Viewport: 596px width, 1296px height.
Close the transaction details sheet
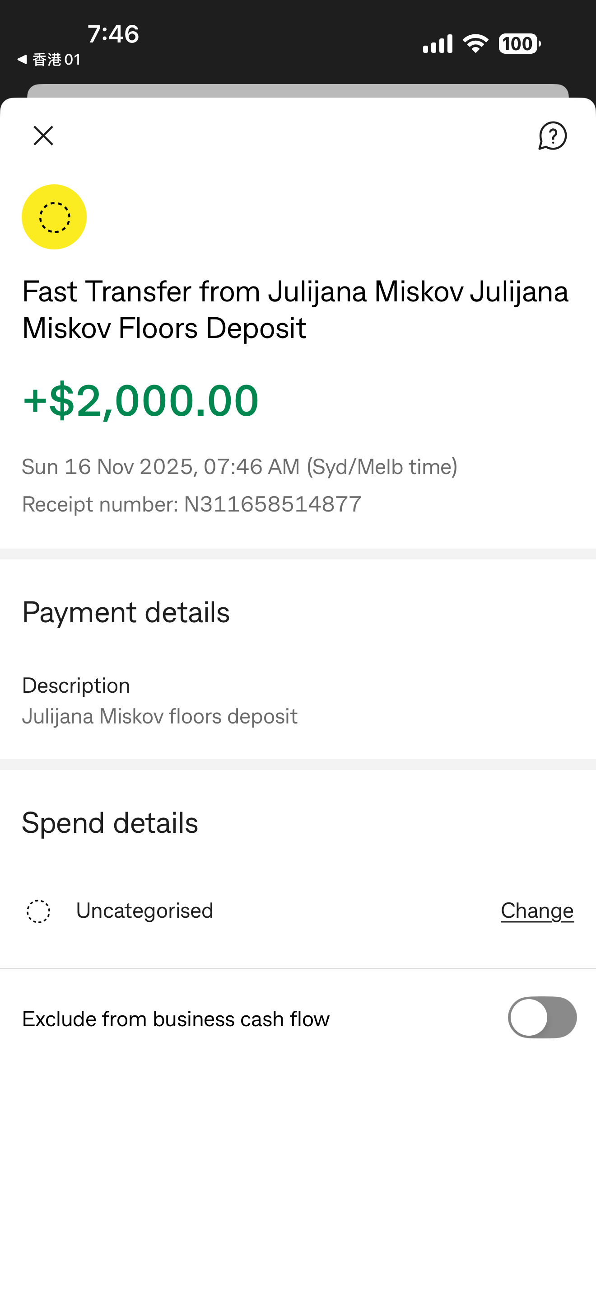pyautogui.click(x=43, y=136)
